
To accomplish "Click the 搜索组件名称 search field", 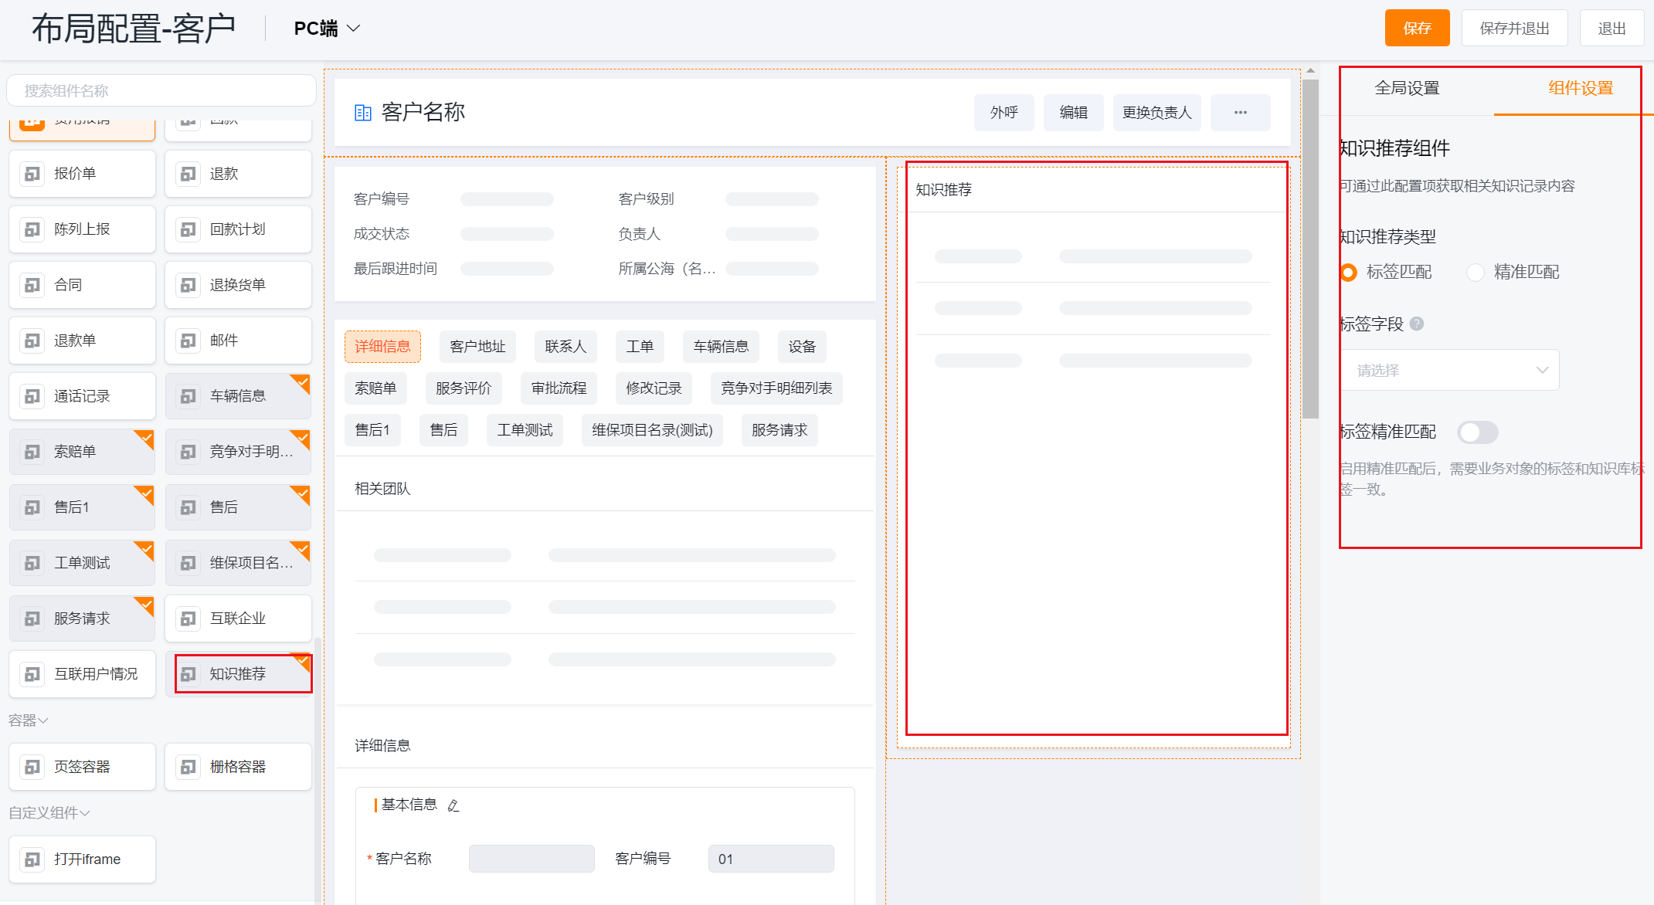I will (161, 91).
